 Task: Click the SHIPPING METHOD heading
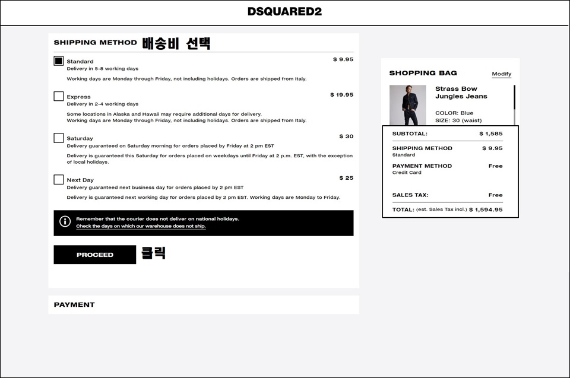(x=95, y=43)
